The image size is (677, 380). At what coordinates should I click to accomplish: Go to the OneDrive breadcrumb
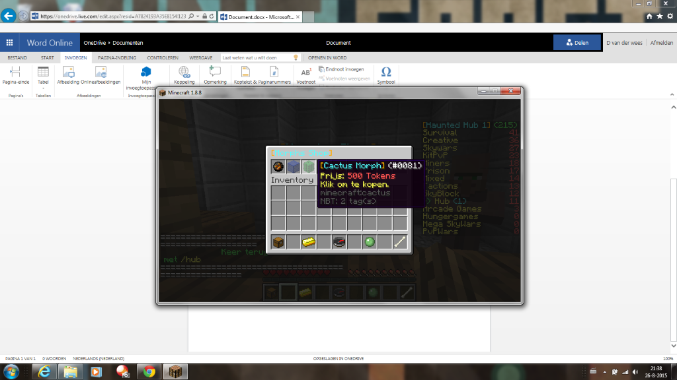tap(95, 43)
